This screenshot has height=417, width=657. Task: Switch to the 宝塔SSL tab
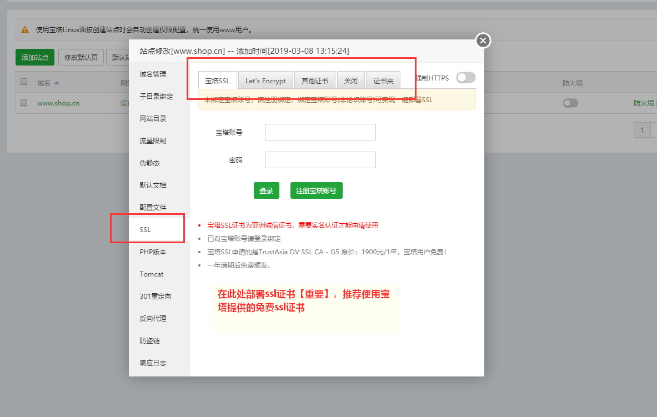pyautogui.click(x=217, y=81)
